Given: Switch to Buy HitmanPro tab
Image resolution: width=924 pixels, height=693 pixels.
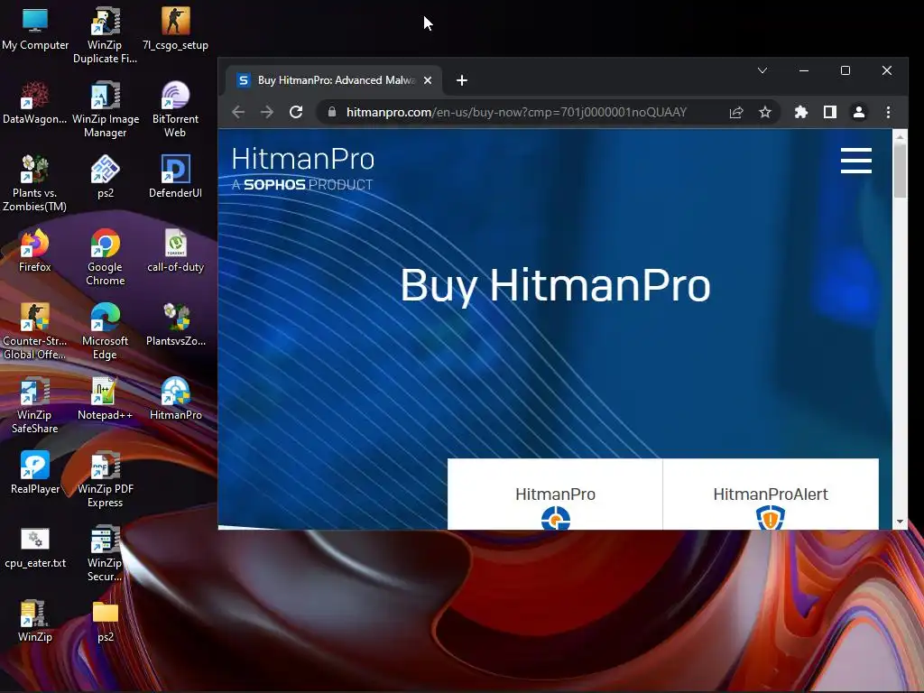Looking at the screenshot, I should (334, 80).
